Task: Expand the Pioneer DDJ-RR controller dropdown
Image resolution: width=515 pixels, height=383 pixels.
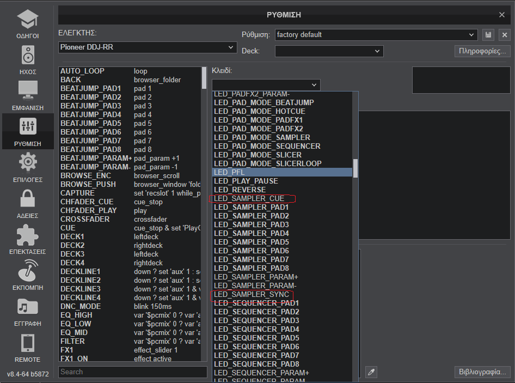Action: coord(147,47)
